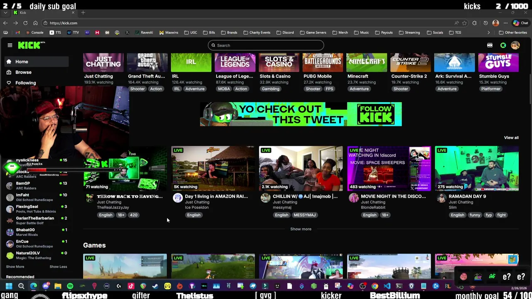Open MOVIE NIGHT stream thumbnail
Image resolution: width=532 pixels, height=299 pixels.
coord(389,168)
